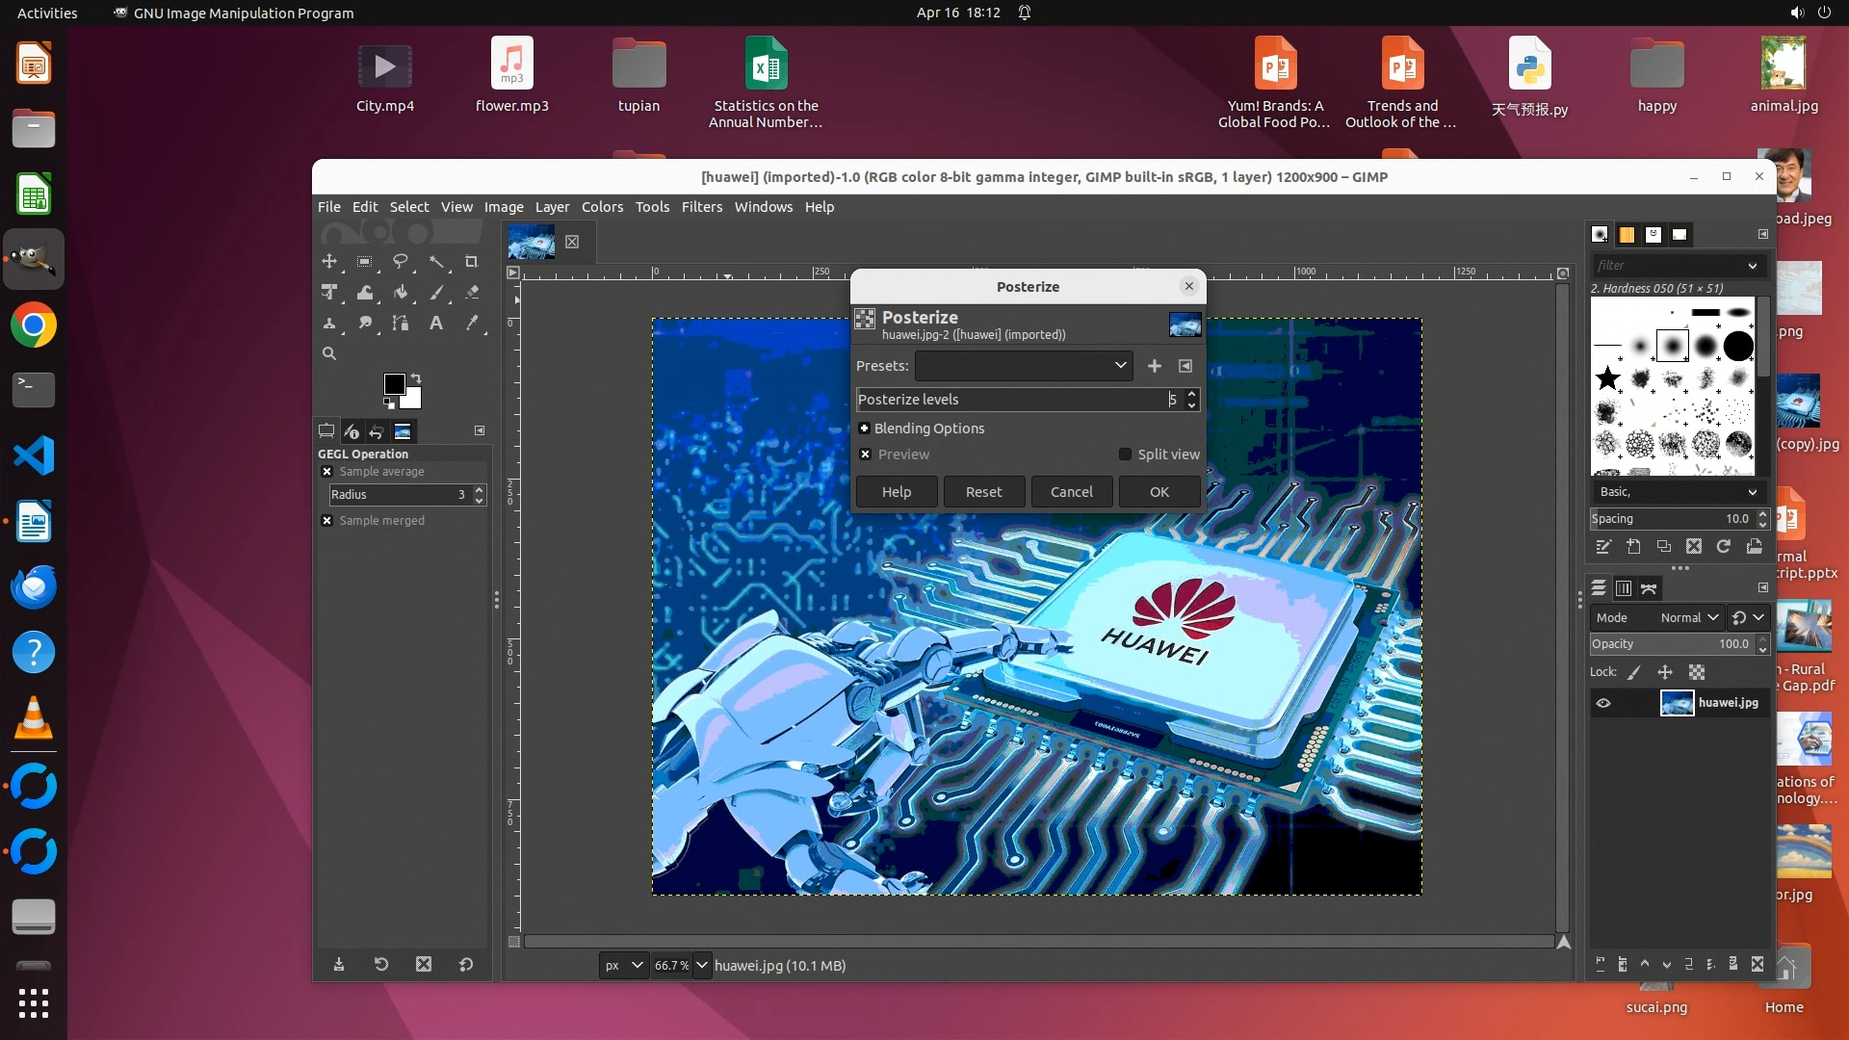This screenshot has height=1040, width=1849.
Task: Expand Blending Options in Posterize dialog
Action: coord(865,429)
